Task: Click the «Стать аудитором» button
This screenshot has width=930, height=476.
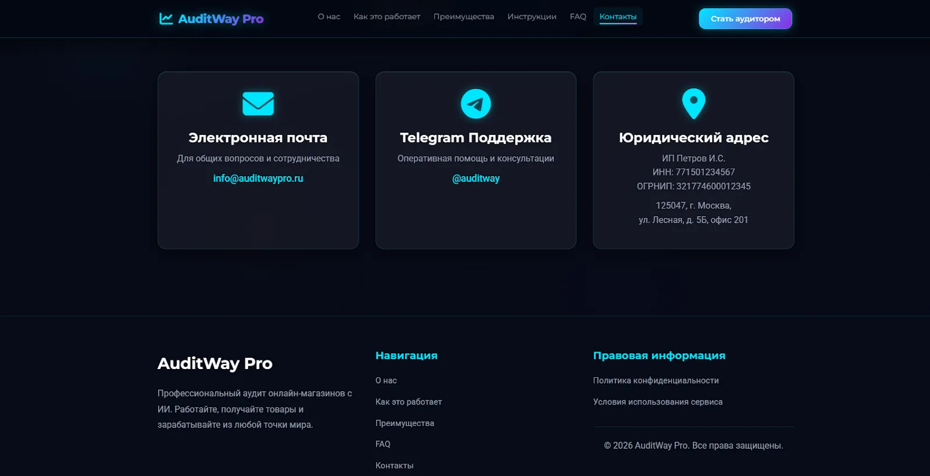Action: [745, 19]
